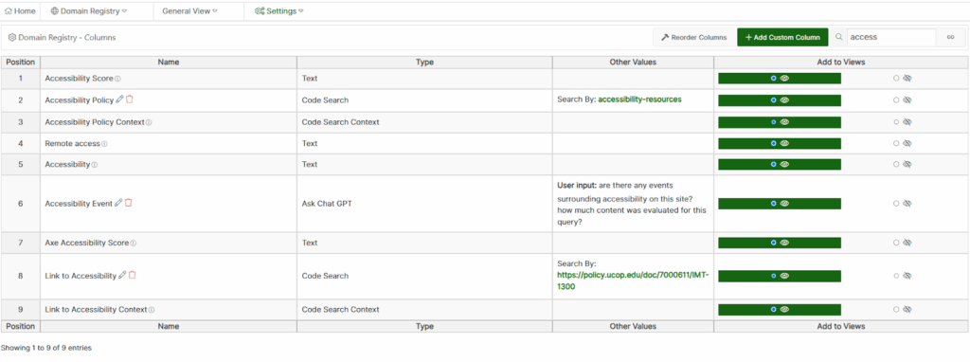Click the Reorder Columns button
970x362 pixels.
693,37
